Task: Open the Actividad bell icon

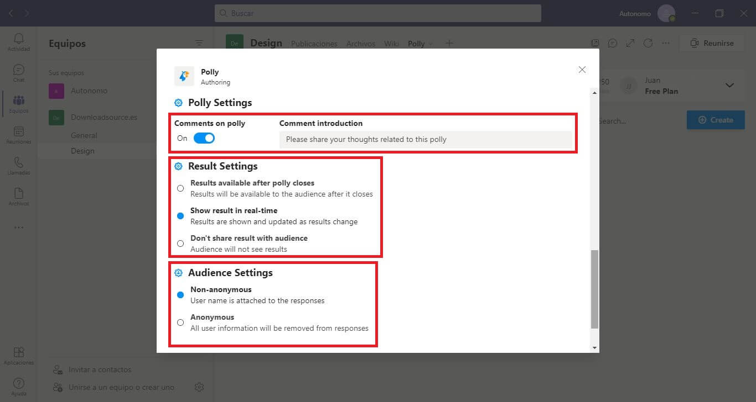Action: click(19, 39)
